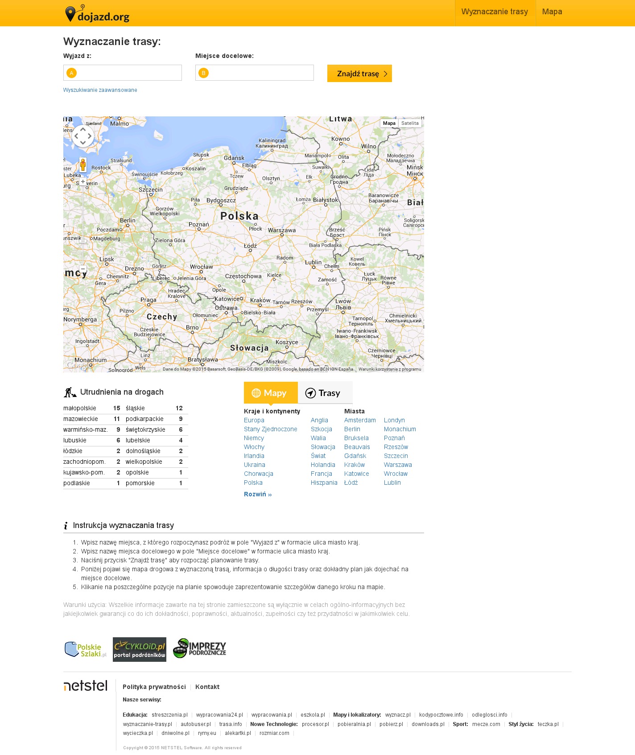
Task: Switch map to Satelita view
Action: point(410,123)
